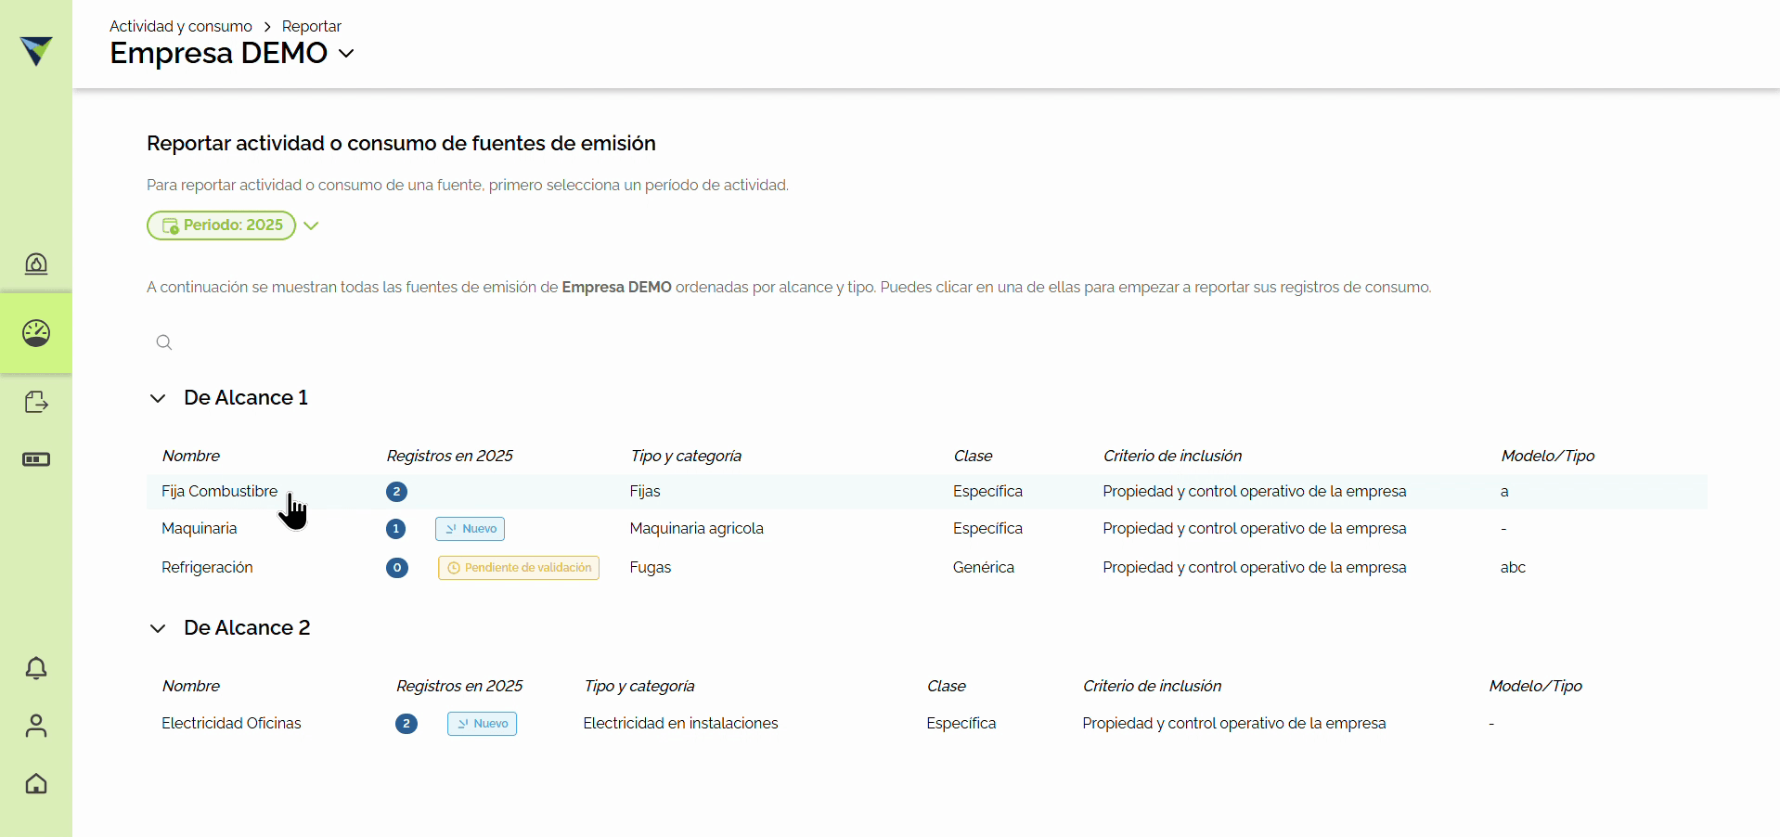Screen dimensions: 1780x837
Task: Open the Fija Combustibre source
Action: pyautogui.click(x=927, y=492)
